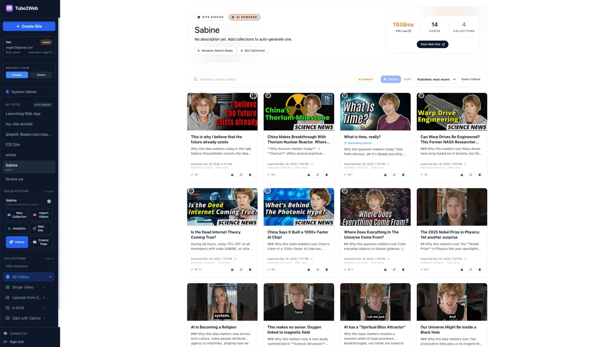
Task: Lock the 2025 Nobel Prize video
Action: tap(462, 270)
